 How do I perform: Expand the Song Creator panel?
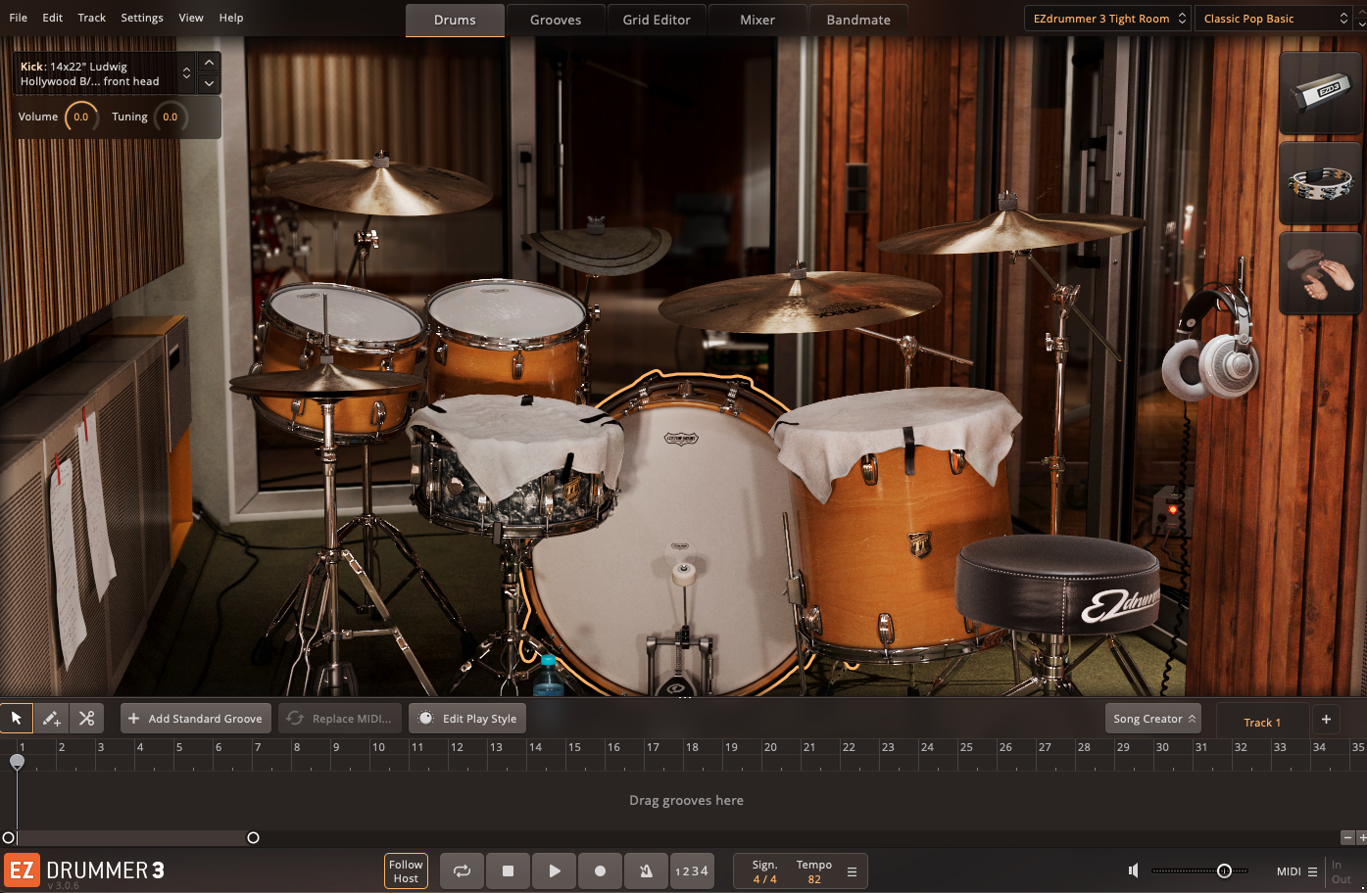point(1153,719)
